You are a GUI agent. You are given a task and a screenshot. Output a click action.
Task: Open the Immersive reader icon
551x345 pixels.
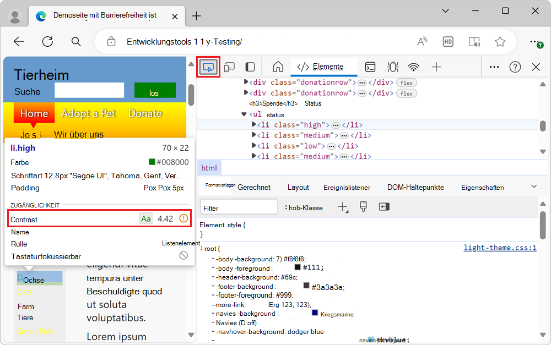pos(474,41)
